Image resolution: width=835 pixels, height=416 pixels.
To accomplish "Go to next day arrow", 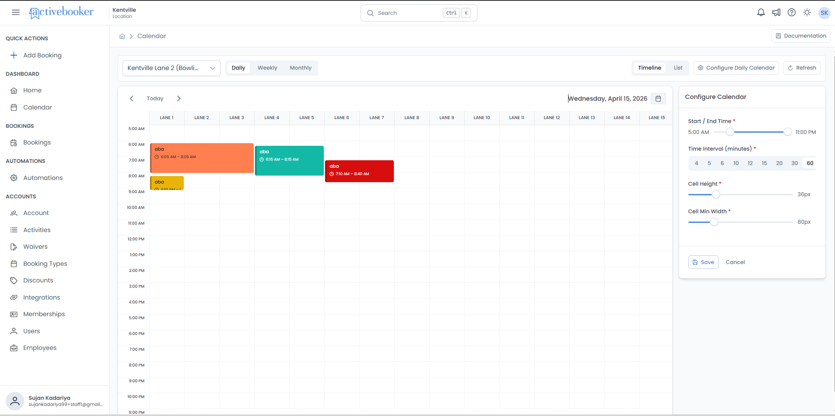I will point(179,99).
